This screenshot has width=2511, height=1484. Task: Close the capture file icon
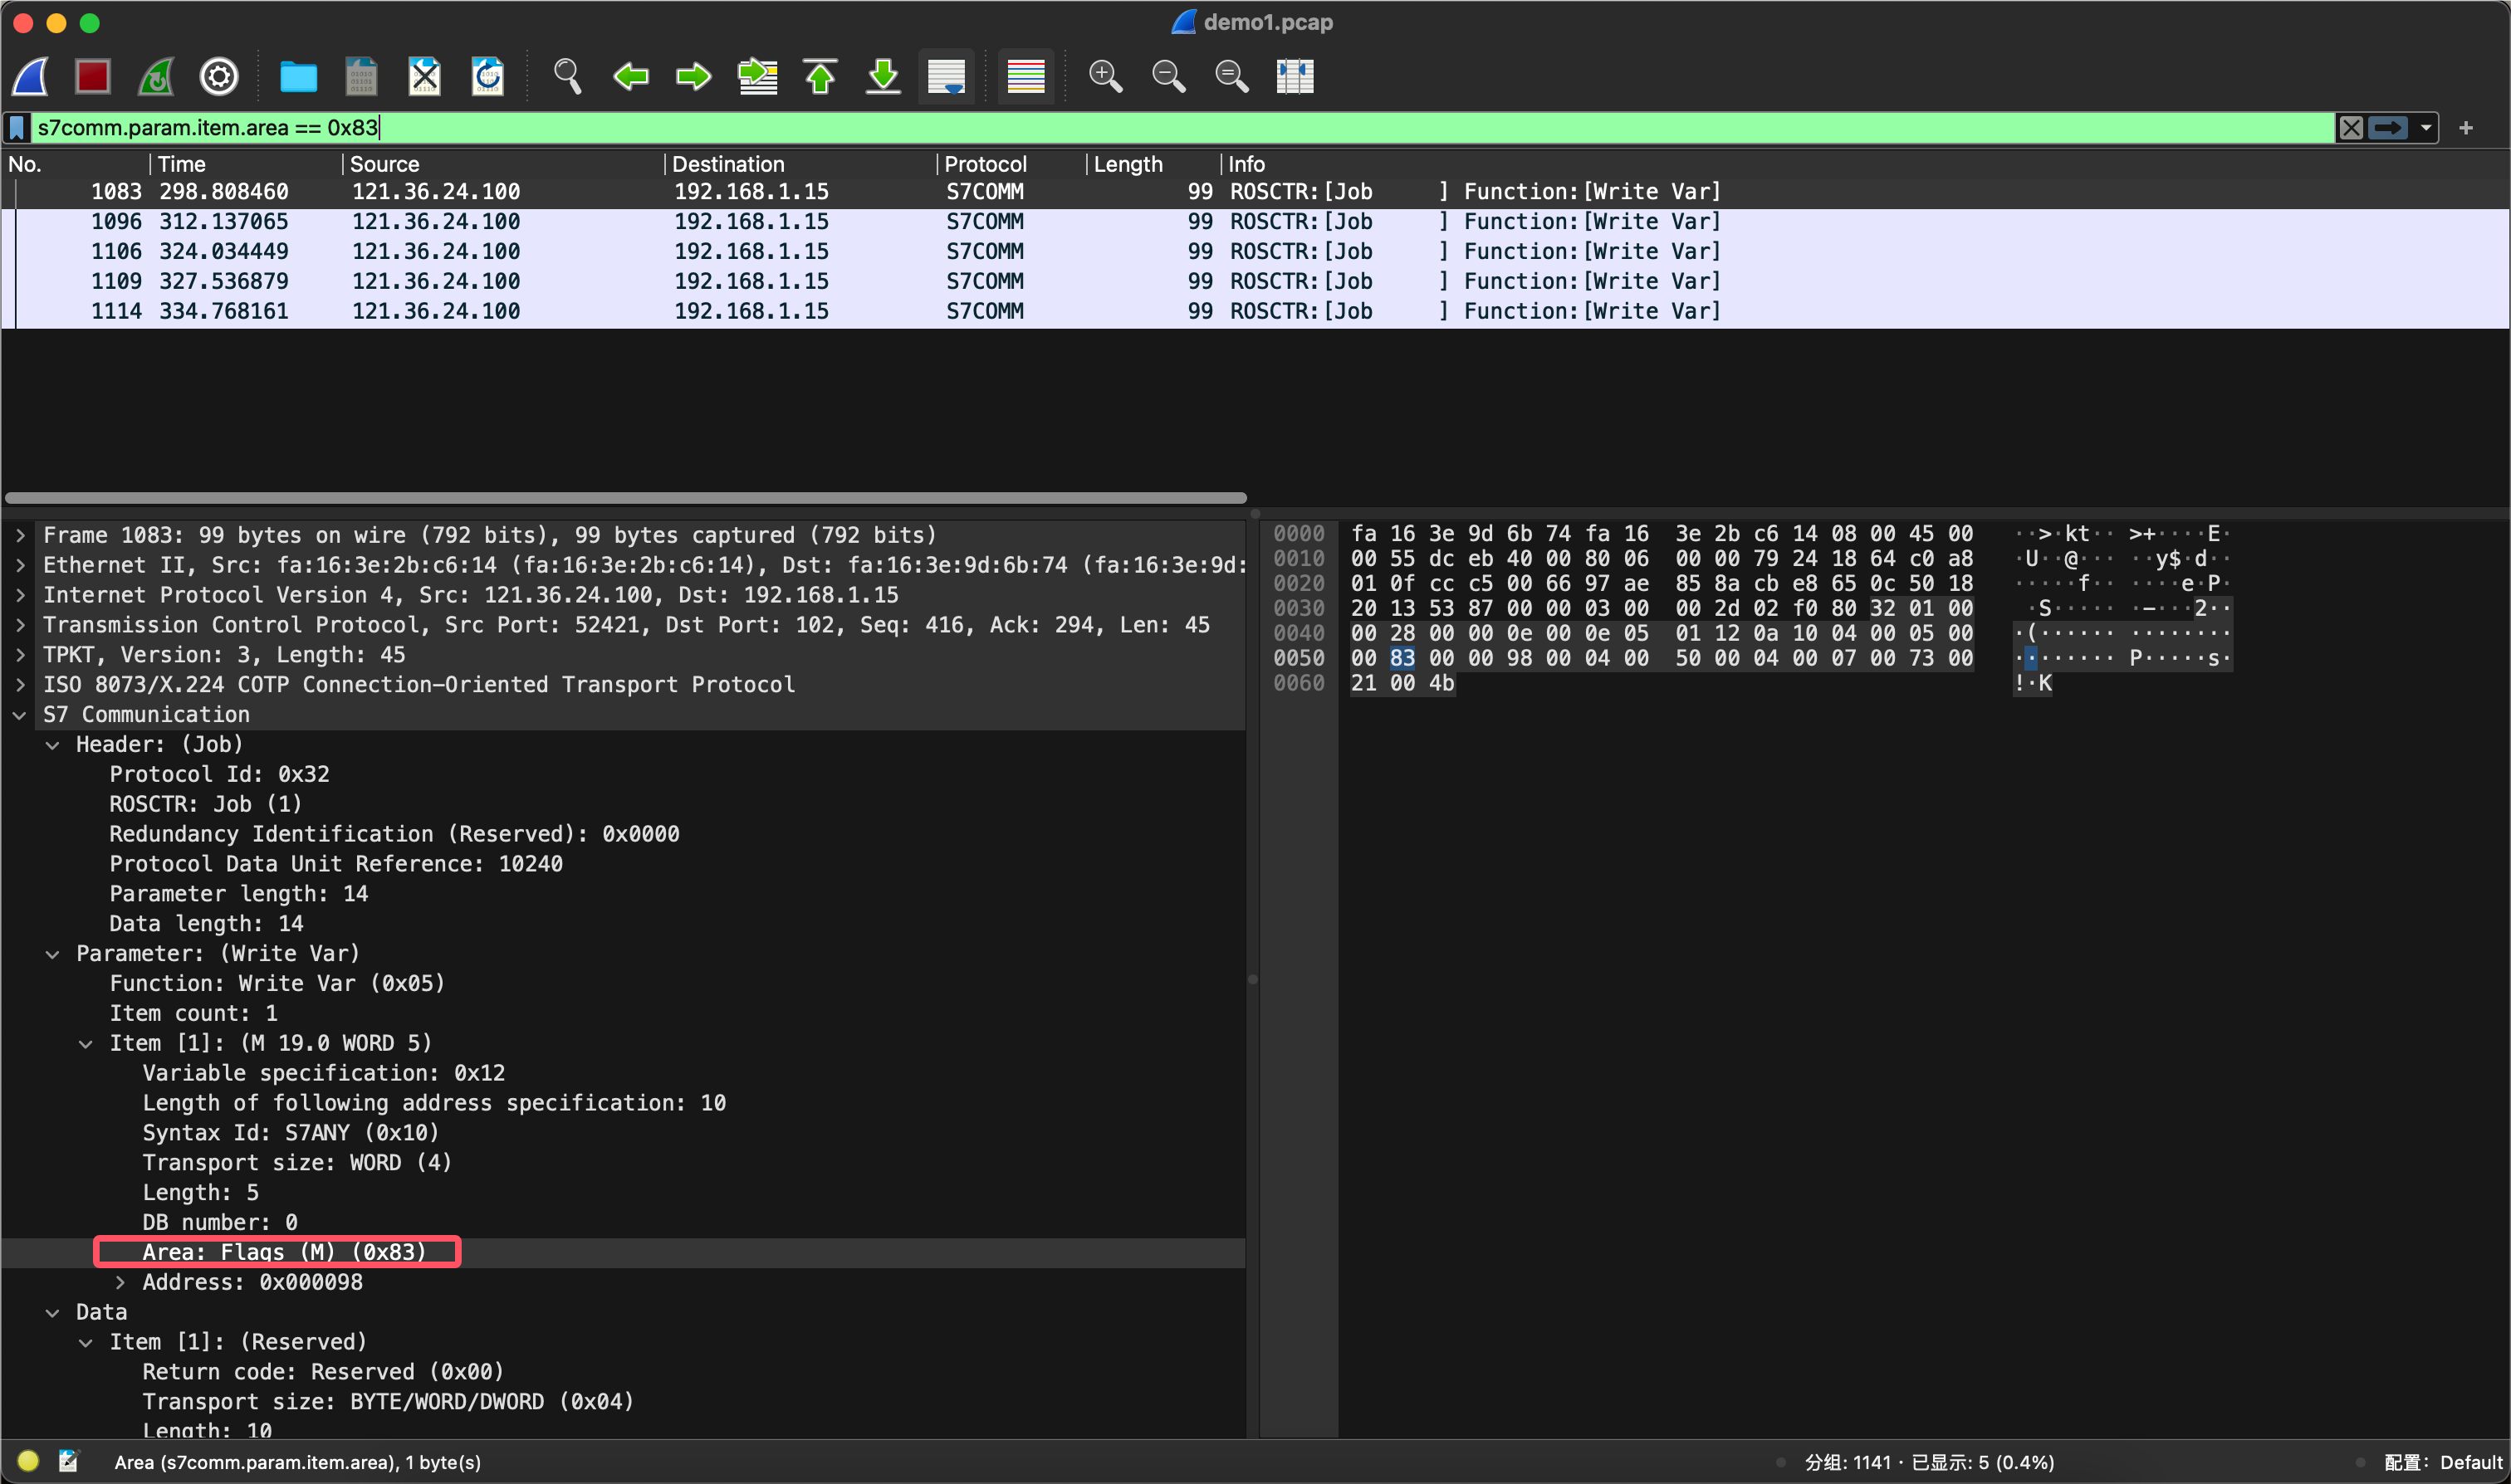[424, 76]
